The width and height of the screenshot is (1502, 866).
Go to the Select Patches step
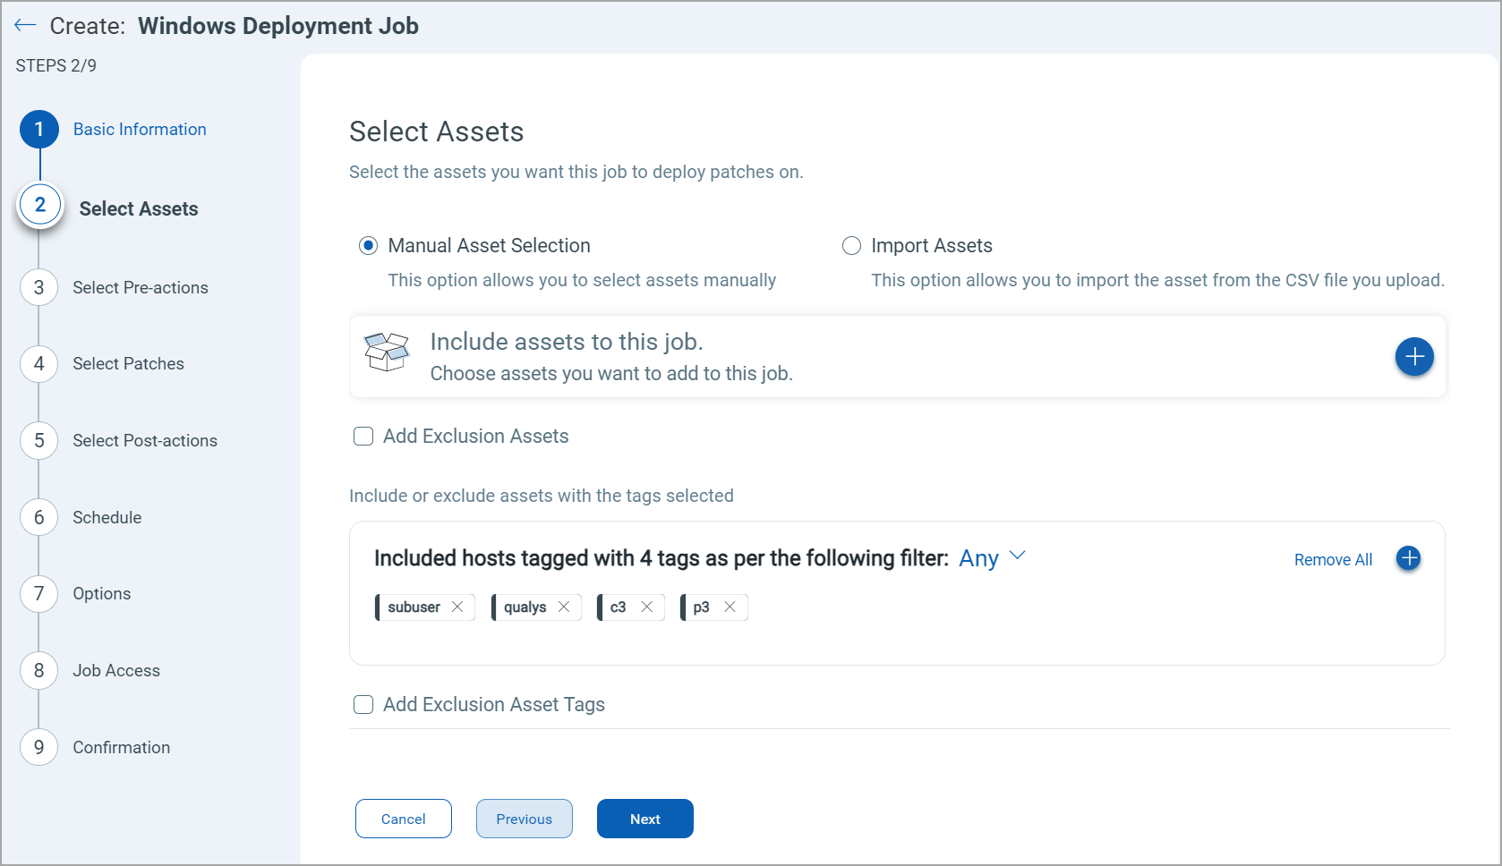128,363
